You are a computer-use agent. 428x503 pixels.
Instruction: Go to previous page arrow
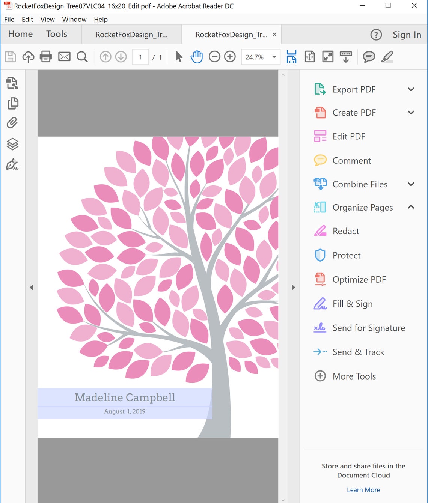(105, 57)
